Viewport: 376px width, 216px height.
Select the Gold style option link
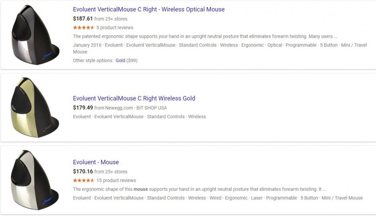(120, 61)
